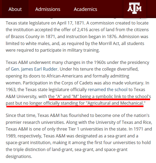This screenshot has width=156, height=163.
Task: Click the final word 'designations.'
Action: [x=19, y=156]
